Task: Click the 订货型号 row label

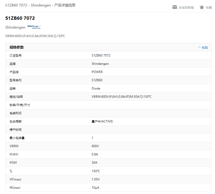Action: (16, 55)
